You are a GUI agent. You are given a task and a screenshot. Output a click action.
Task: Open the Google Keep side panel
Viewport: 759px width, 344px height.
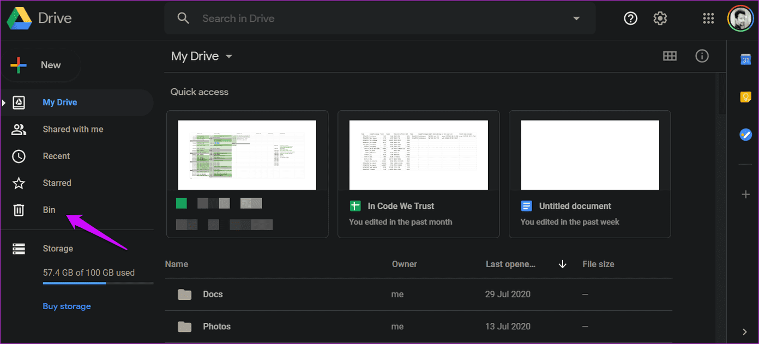[745, 96]
